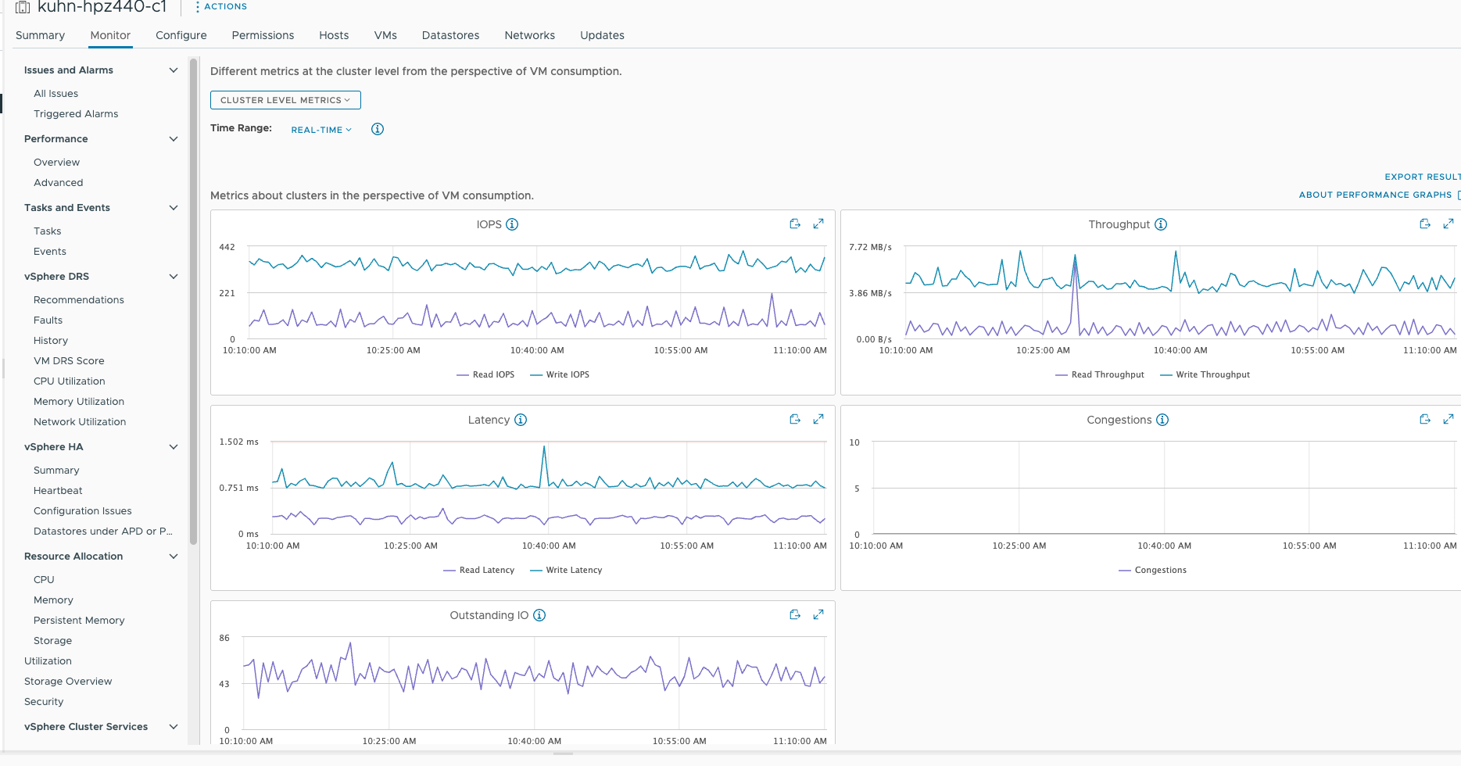Export the IOPS chart data
This screenshot has width=1461, height=766.
click(x=795, y=224)
